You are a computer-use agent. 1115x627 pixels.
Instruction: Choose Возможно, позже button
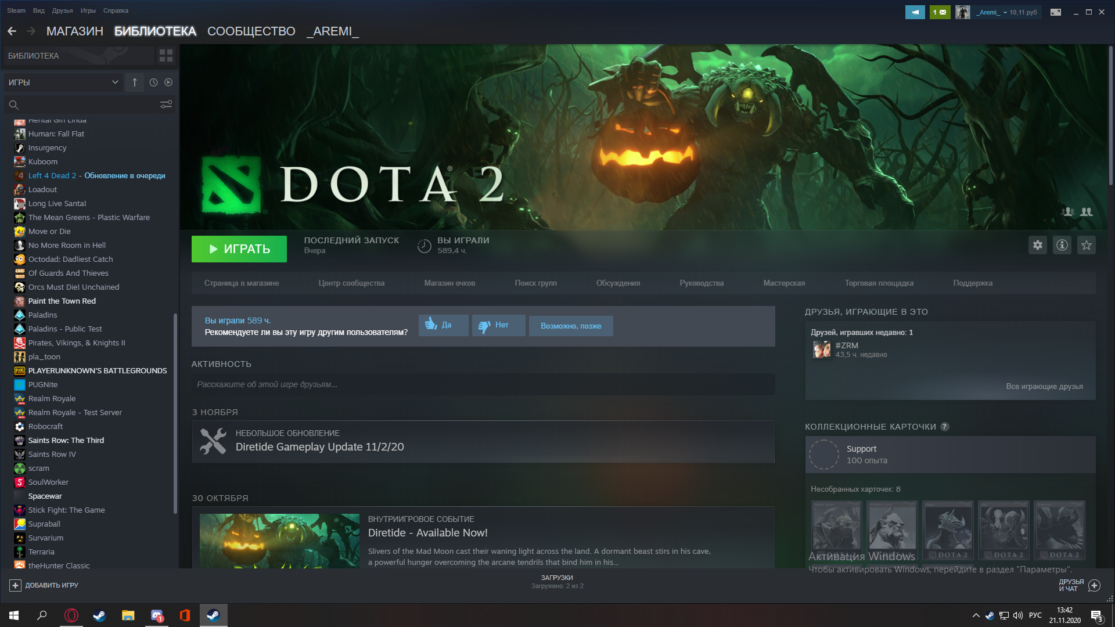pyautogui.click(x=571, y=326)
